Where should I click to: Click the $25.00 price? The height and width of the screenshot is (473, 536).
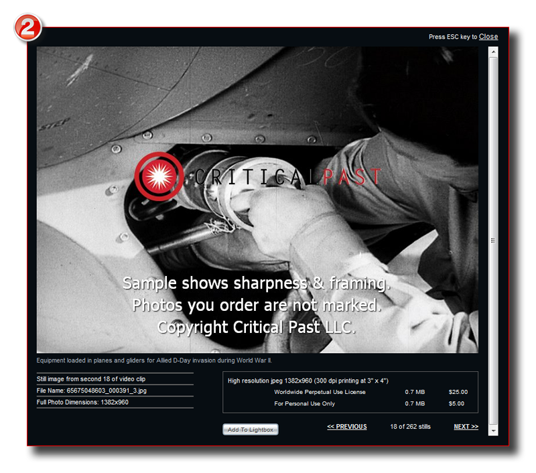458,392
